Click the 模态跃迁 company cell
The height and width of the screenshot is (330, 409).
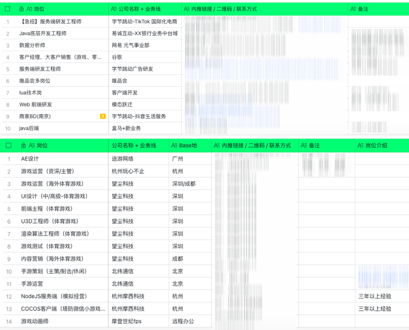145,105
